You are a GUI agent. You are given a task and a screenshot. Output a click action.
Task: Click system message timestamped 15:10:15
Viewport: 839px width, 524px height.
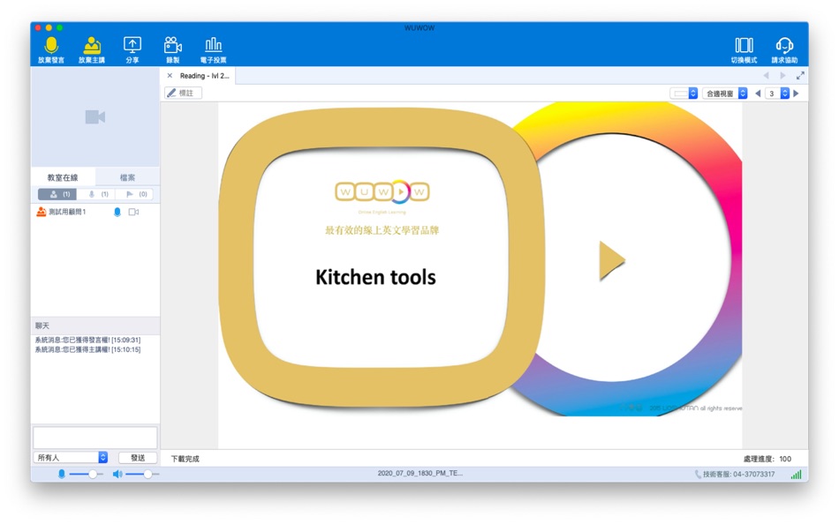(x=87, y=349)
